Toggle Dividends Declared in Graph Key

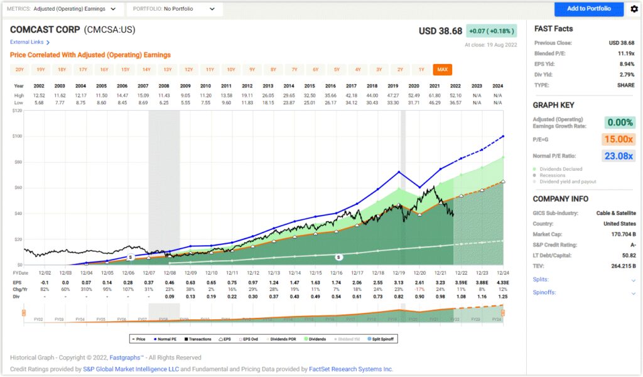[x=558, y=169]
